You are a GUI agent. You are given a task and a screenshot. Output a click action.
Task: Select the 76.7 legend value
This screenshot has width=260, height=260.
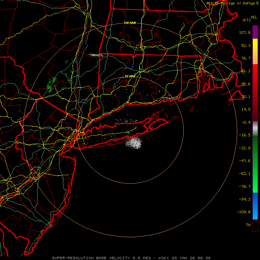[x=246, y=58]
